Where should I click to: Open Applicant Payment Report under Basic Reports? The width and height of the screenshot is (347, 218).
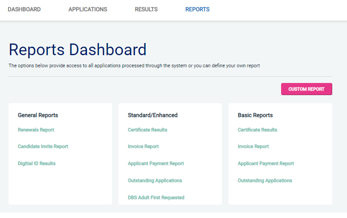point(266,164)
